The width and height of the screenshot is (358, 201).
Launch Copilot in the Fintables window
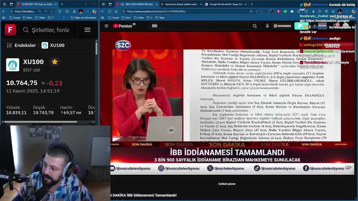point(95,11)
